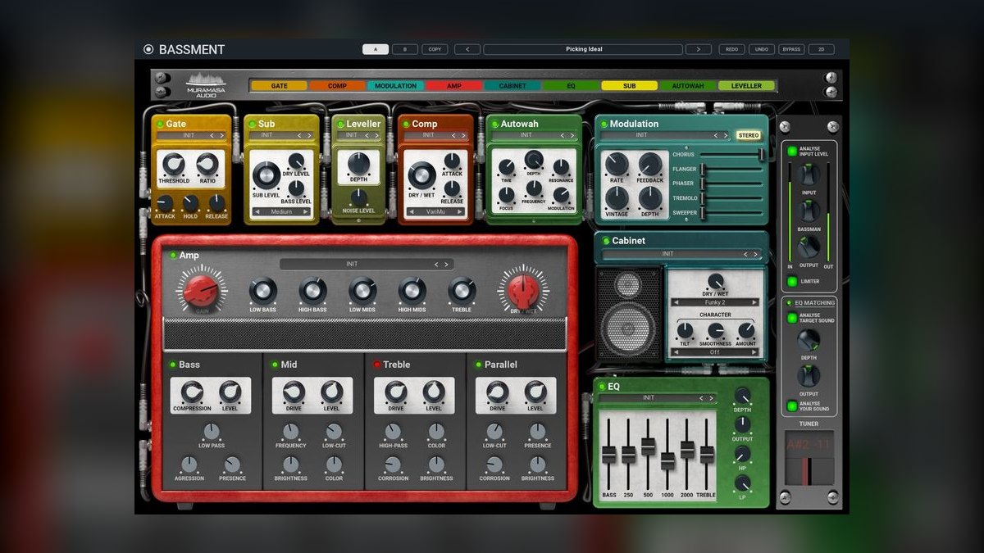Toggle the Autowah pedal power LED
Viewport: 984px width, 553px height.
coord(494,125)
